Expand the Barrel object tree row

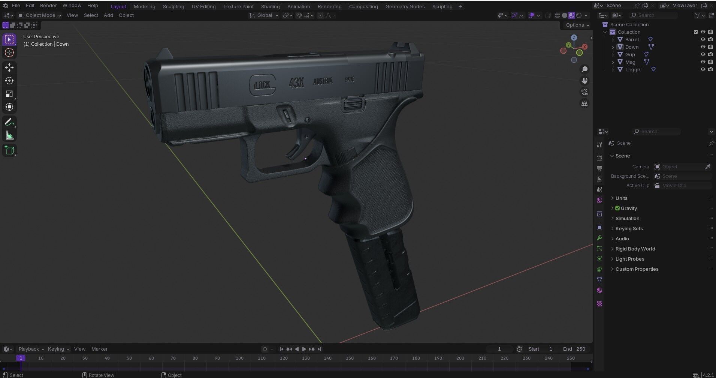[613, 39]
